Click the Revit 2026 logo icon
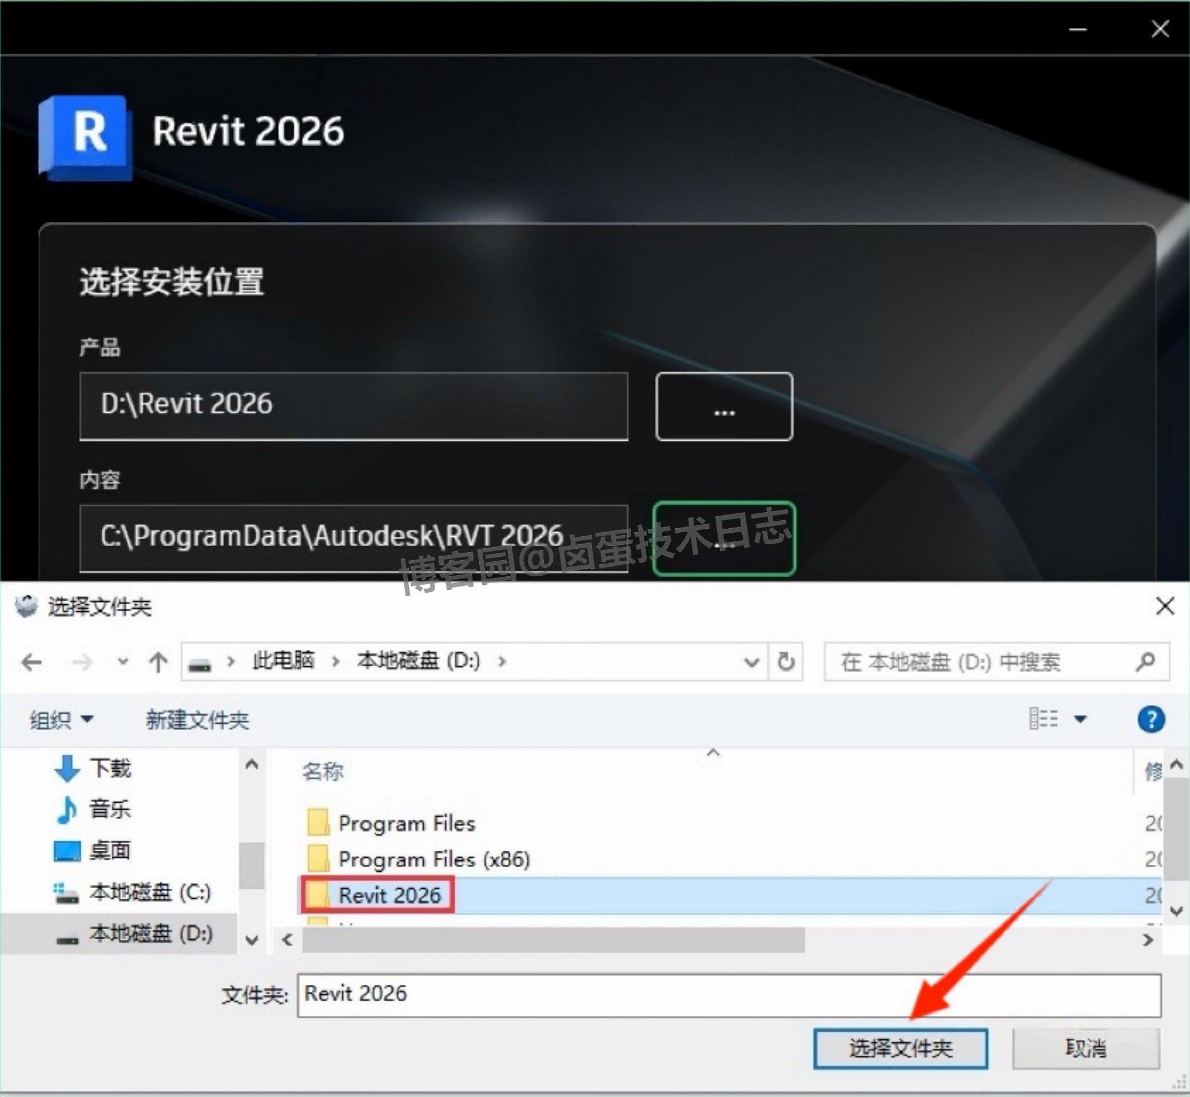The image size is (1190, 1097). click(86, 137)
